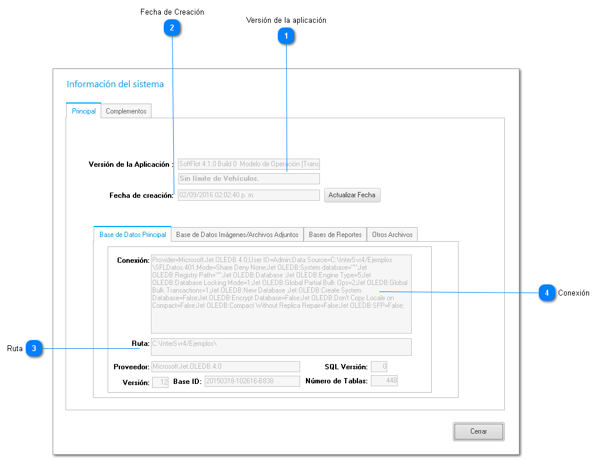Open the Complementos tab
599x460 pixels.
pyautogui.click(x=126, y=111)
